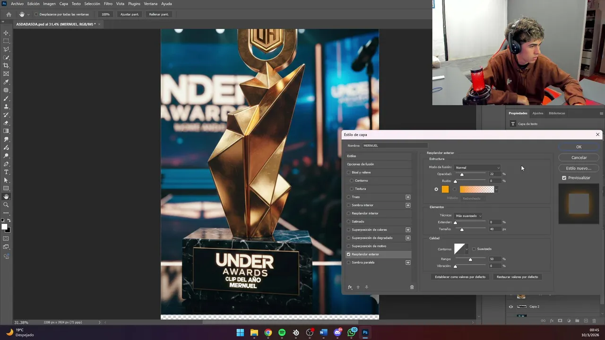Enable the Trazo checkbox
The height and width of the screenshot is (340, 605).
click(349, 197)
